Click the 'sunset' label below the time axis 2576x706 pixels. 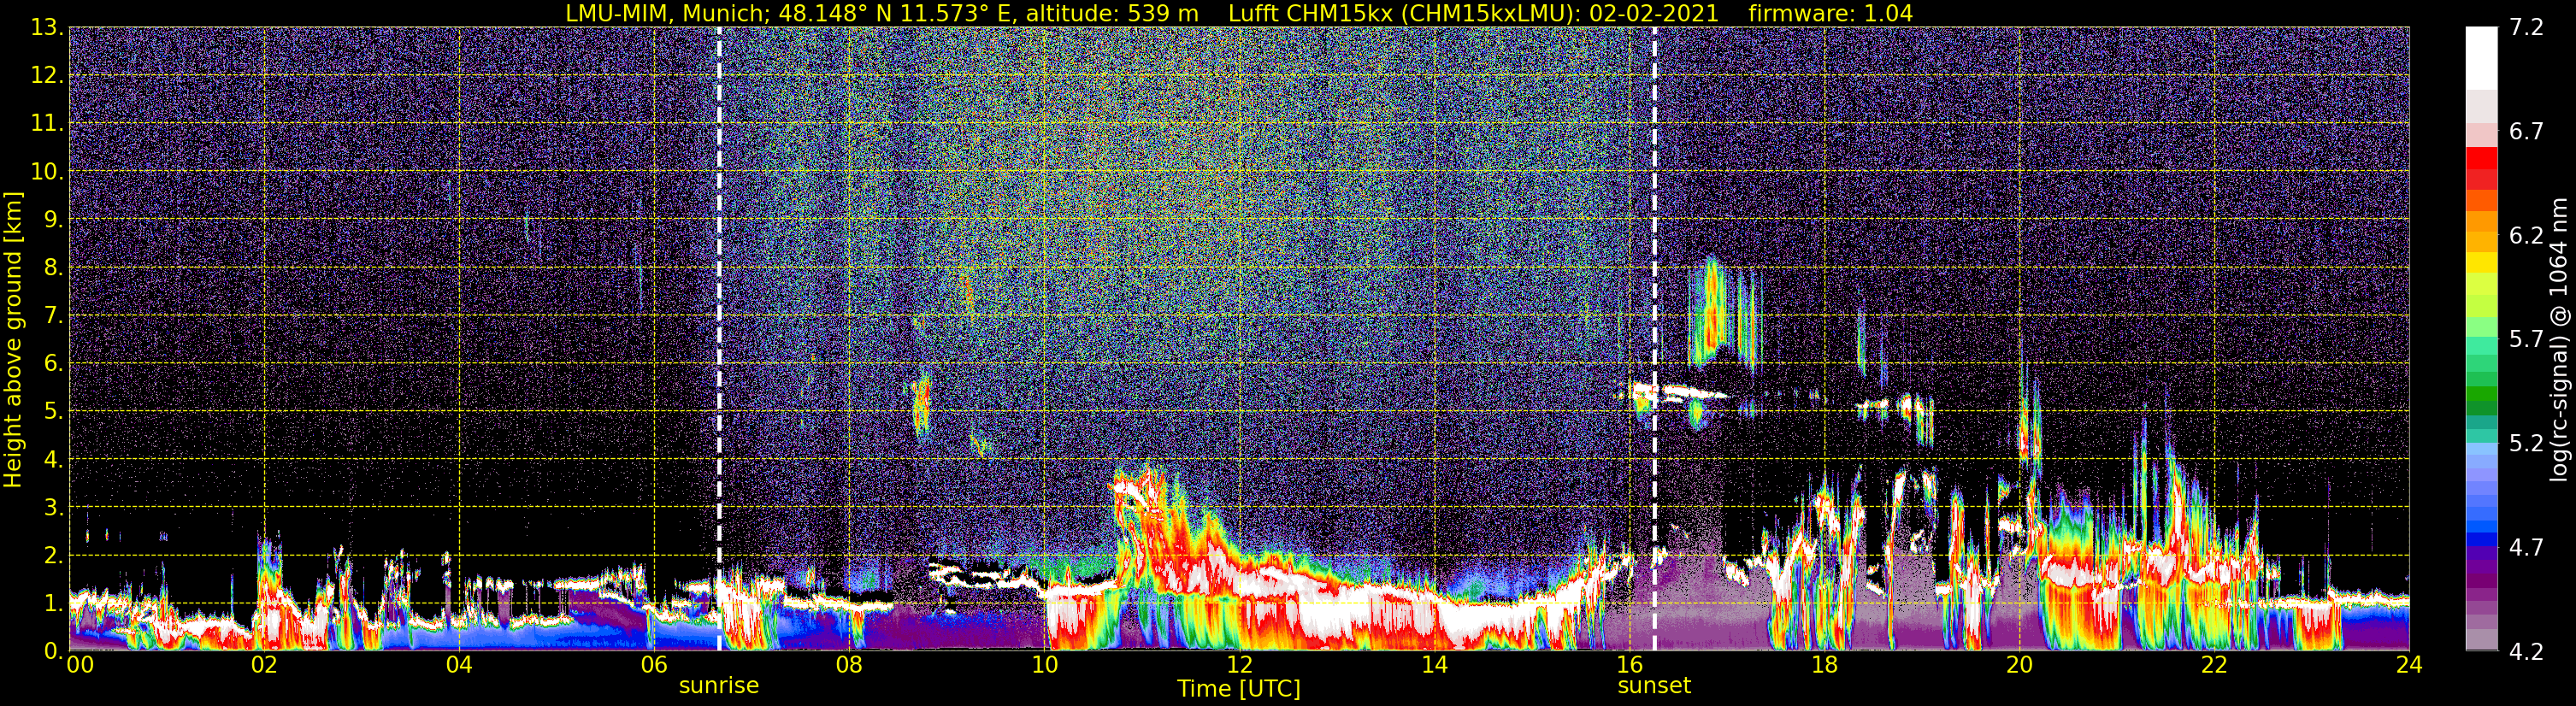pos(1654,686)
